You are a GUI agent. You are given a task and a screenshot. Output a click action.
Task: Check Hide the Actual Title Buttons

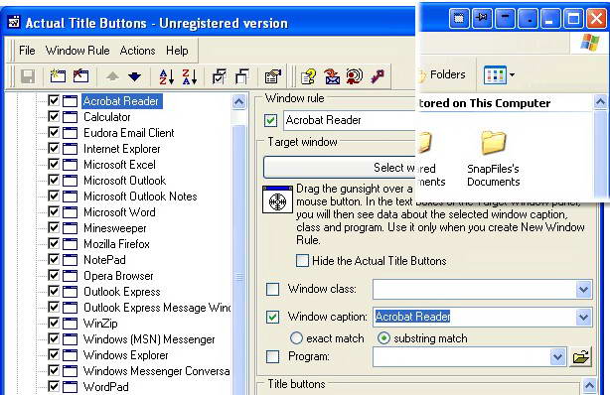pos(302,260)
